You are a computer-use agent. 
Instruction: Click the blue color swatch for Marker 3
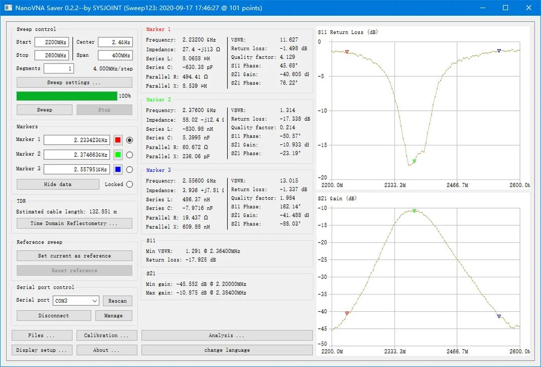[x=118, y=169]
